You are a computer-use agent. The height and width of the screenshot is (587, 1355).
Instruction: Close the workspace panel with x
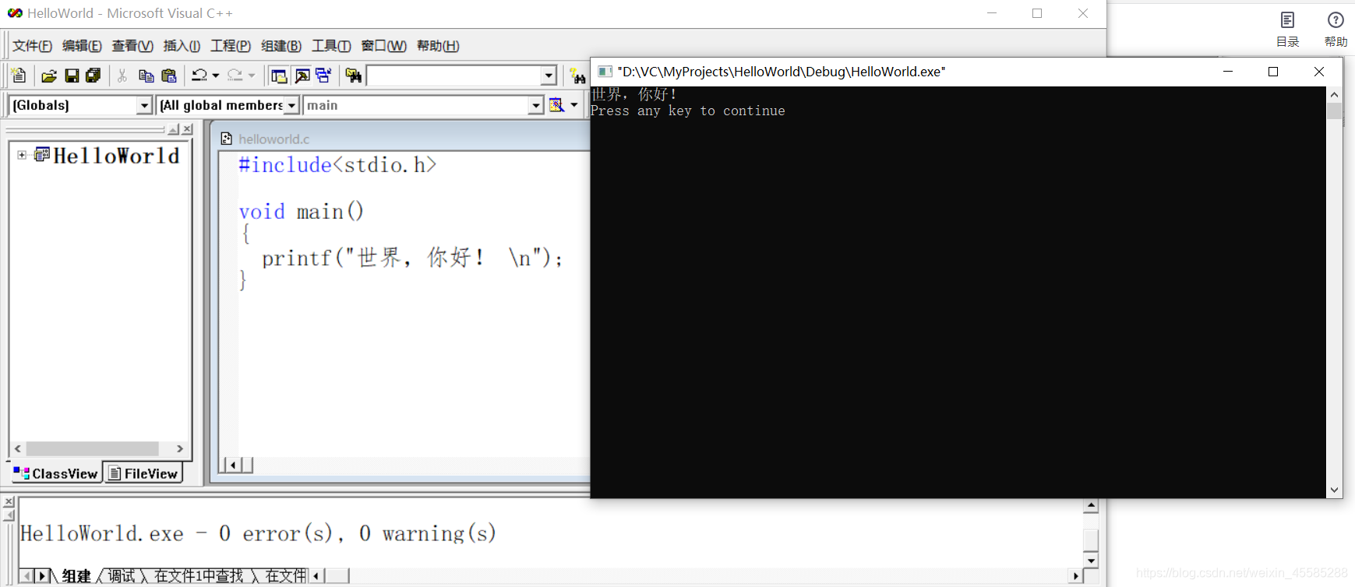coord(187,129)
